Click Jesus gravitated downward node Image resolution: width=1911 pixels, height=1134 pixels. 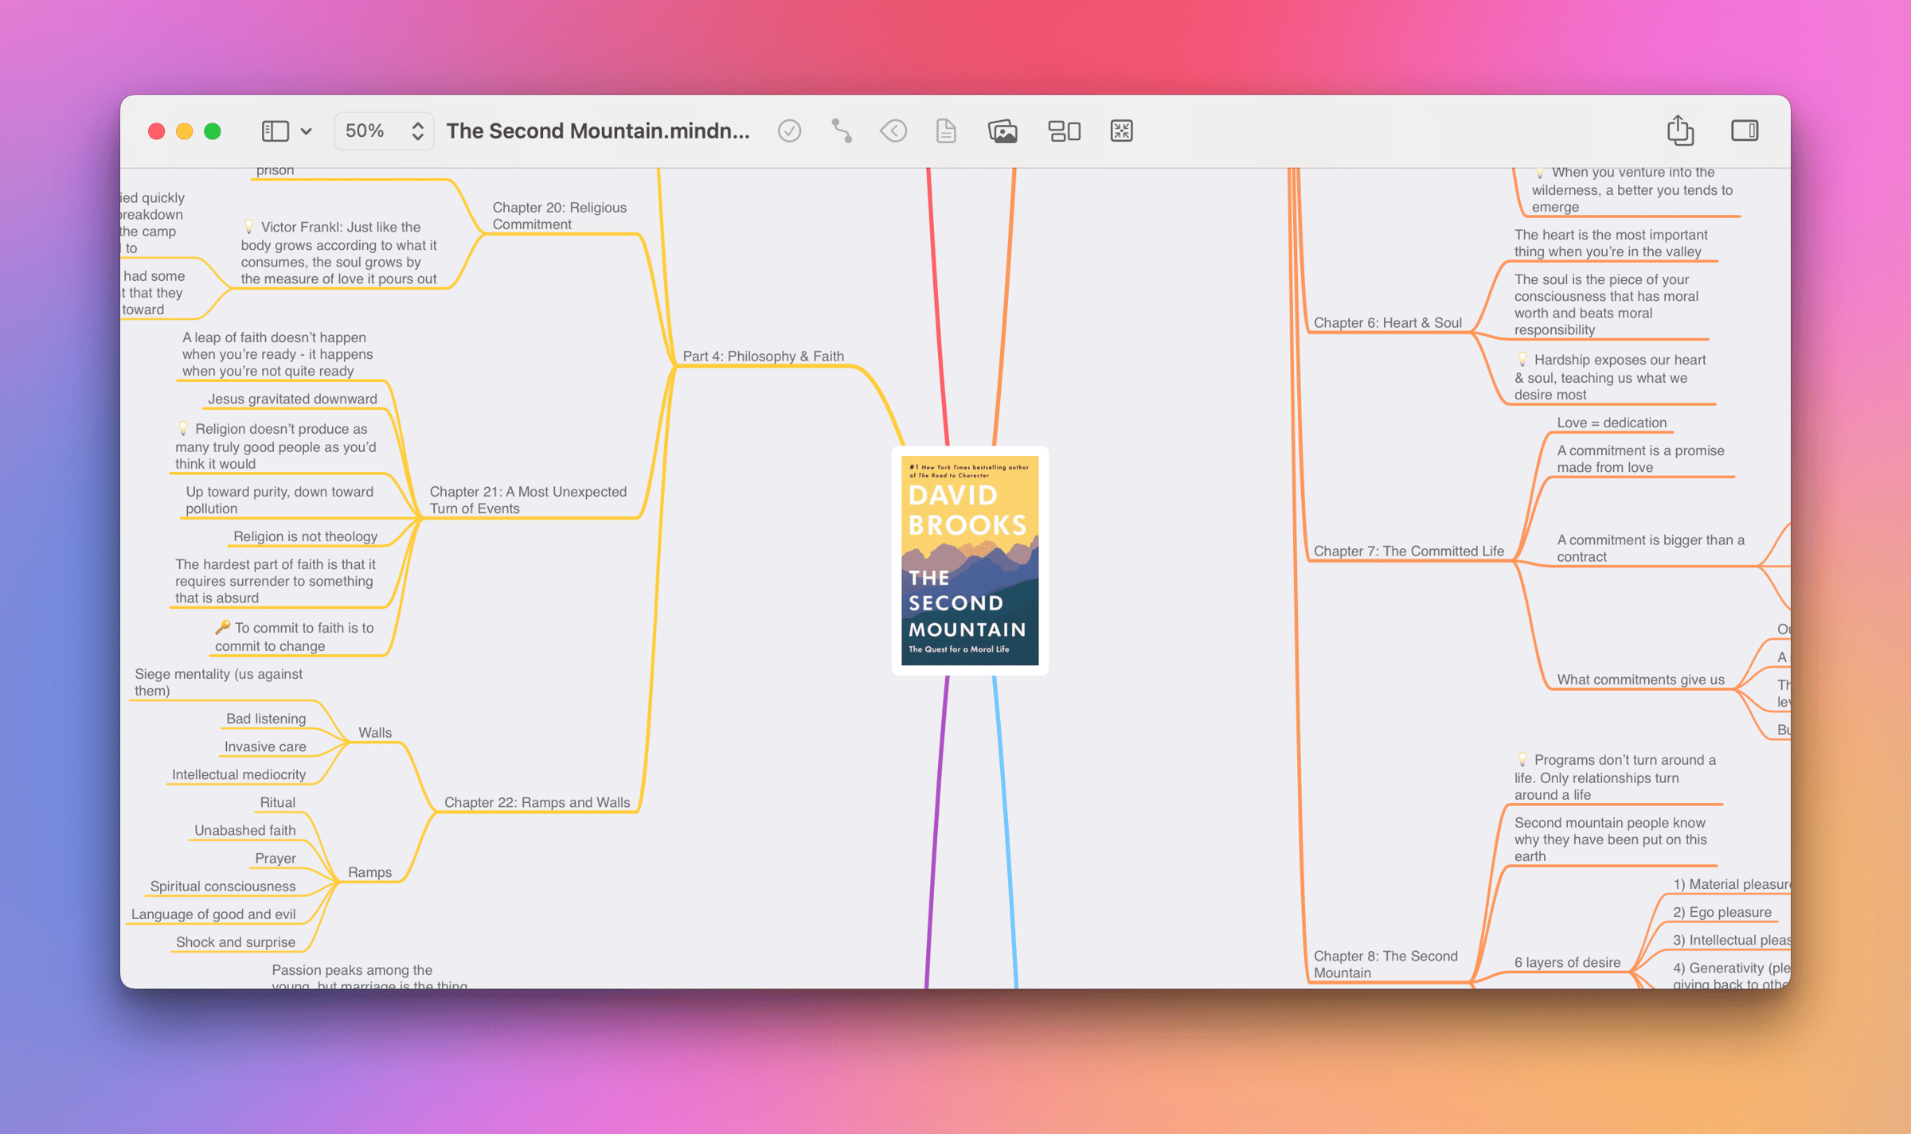click(292, 399)
